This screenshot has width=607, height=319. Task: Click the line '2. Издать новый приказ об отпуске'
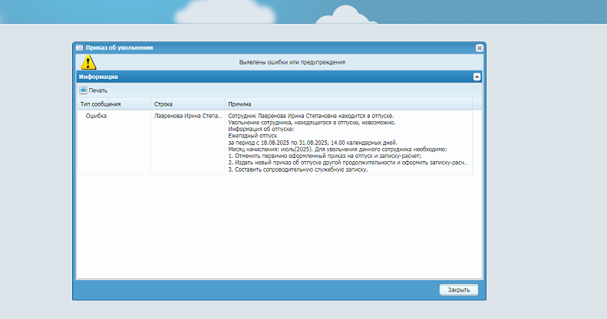coord(348,163)
